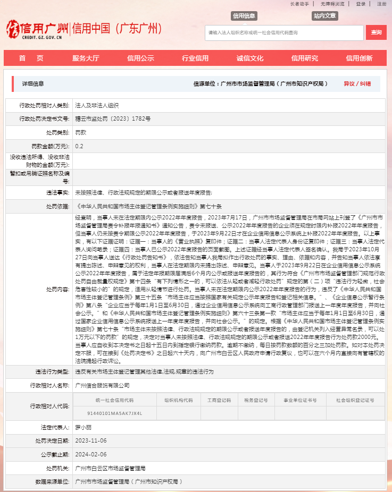Select the 详细信息 heading text
Image resolution: width=392 pixels, height=492 pixels.
point(32,84)
